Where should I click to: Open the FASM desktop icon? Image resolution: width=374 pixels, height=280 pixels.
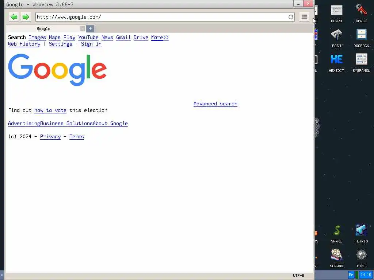(336, 38)
